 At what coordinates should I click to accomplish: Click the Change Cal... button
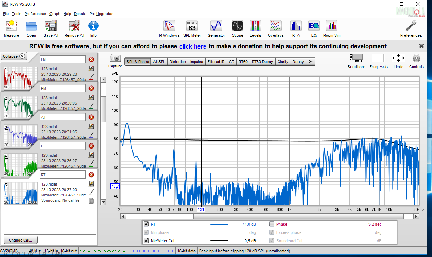pyautogui.click(x=20, y=240)
